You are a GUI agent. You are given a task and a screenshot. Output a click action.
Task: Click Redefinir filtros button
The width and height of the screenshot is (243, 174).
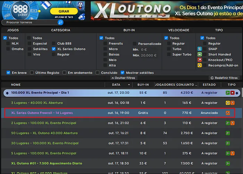[x=224, y=78]
